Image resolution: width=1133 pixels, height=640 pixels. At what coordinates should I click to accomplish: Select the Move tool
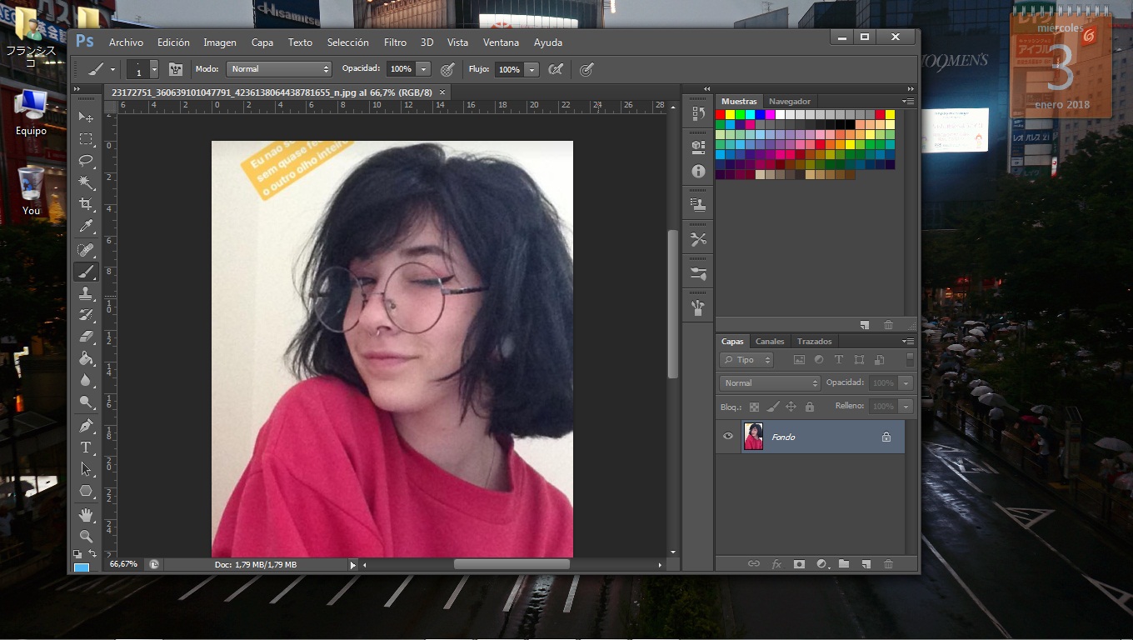tap(86, 117)
